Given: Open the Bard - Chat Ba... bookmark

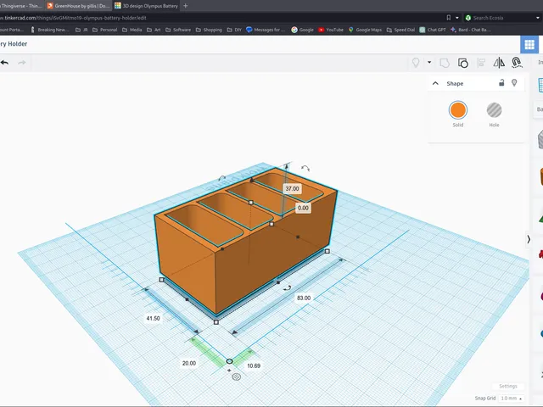Looking at the screenshot, I should pos(470,30).
